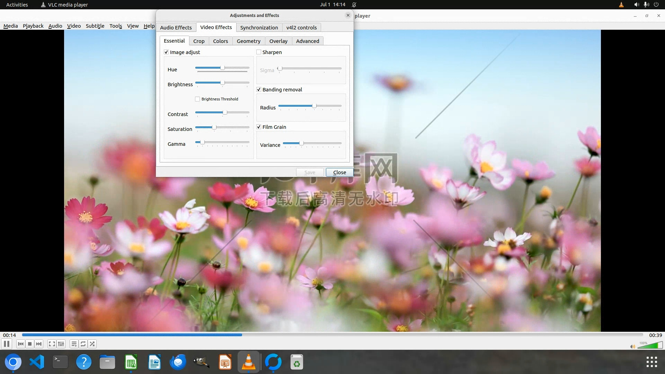The width and height of the screenshot is (665, 374).
Task: Mute audio via the speaker icon
Action: point(632,346)
